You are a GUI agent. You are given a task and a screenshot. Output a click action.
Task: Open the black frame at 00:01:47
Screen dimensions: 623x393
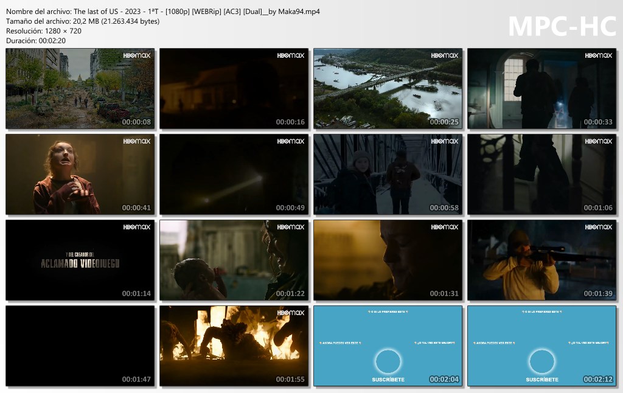click(80, 346)
